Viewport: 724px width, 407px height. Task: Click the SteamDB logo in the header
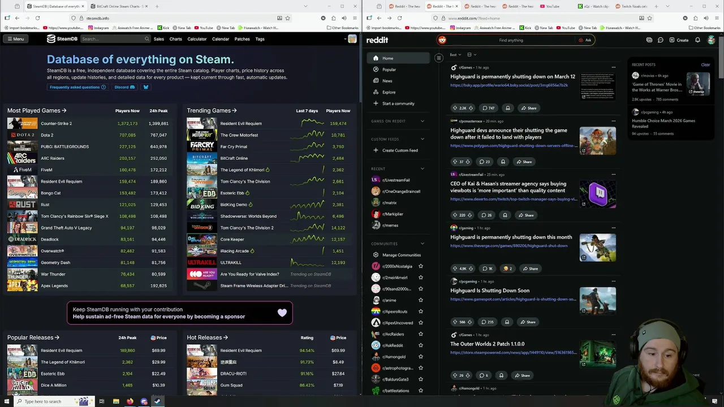(62, 39)
